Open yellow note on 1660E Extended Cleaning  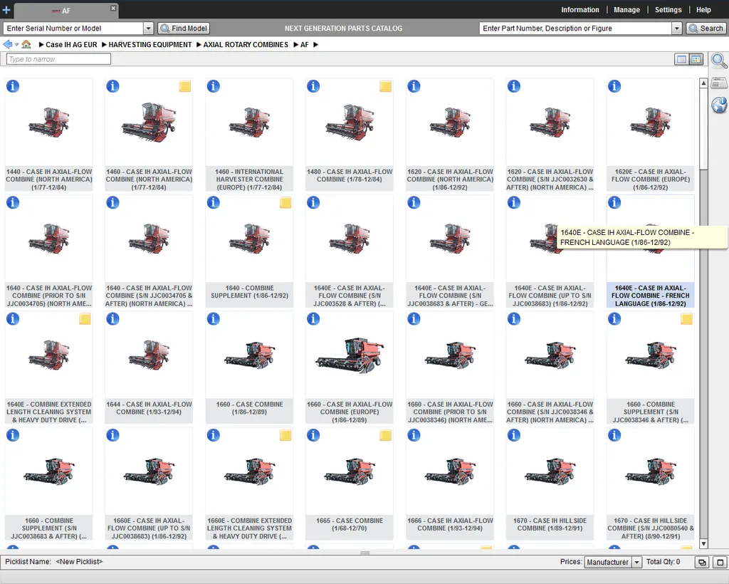pyautogui.click(x=285, y=434)
